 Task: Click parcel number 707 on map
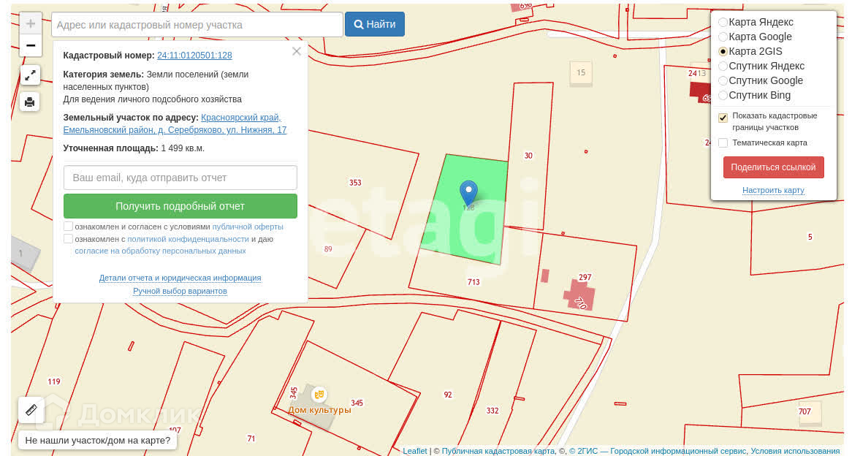[x=805, y=411]
